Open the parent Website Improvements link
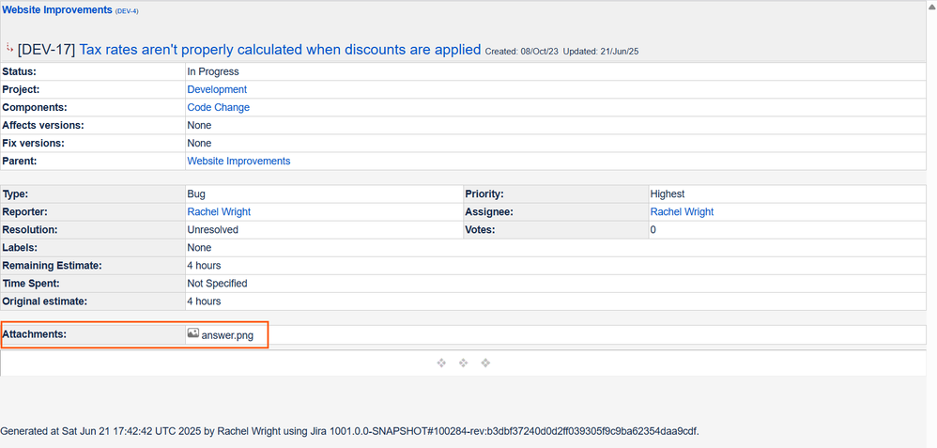 pyautogui.click(x=238, y=161)
